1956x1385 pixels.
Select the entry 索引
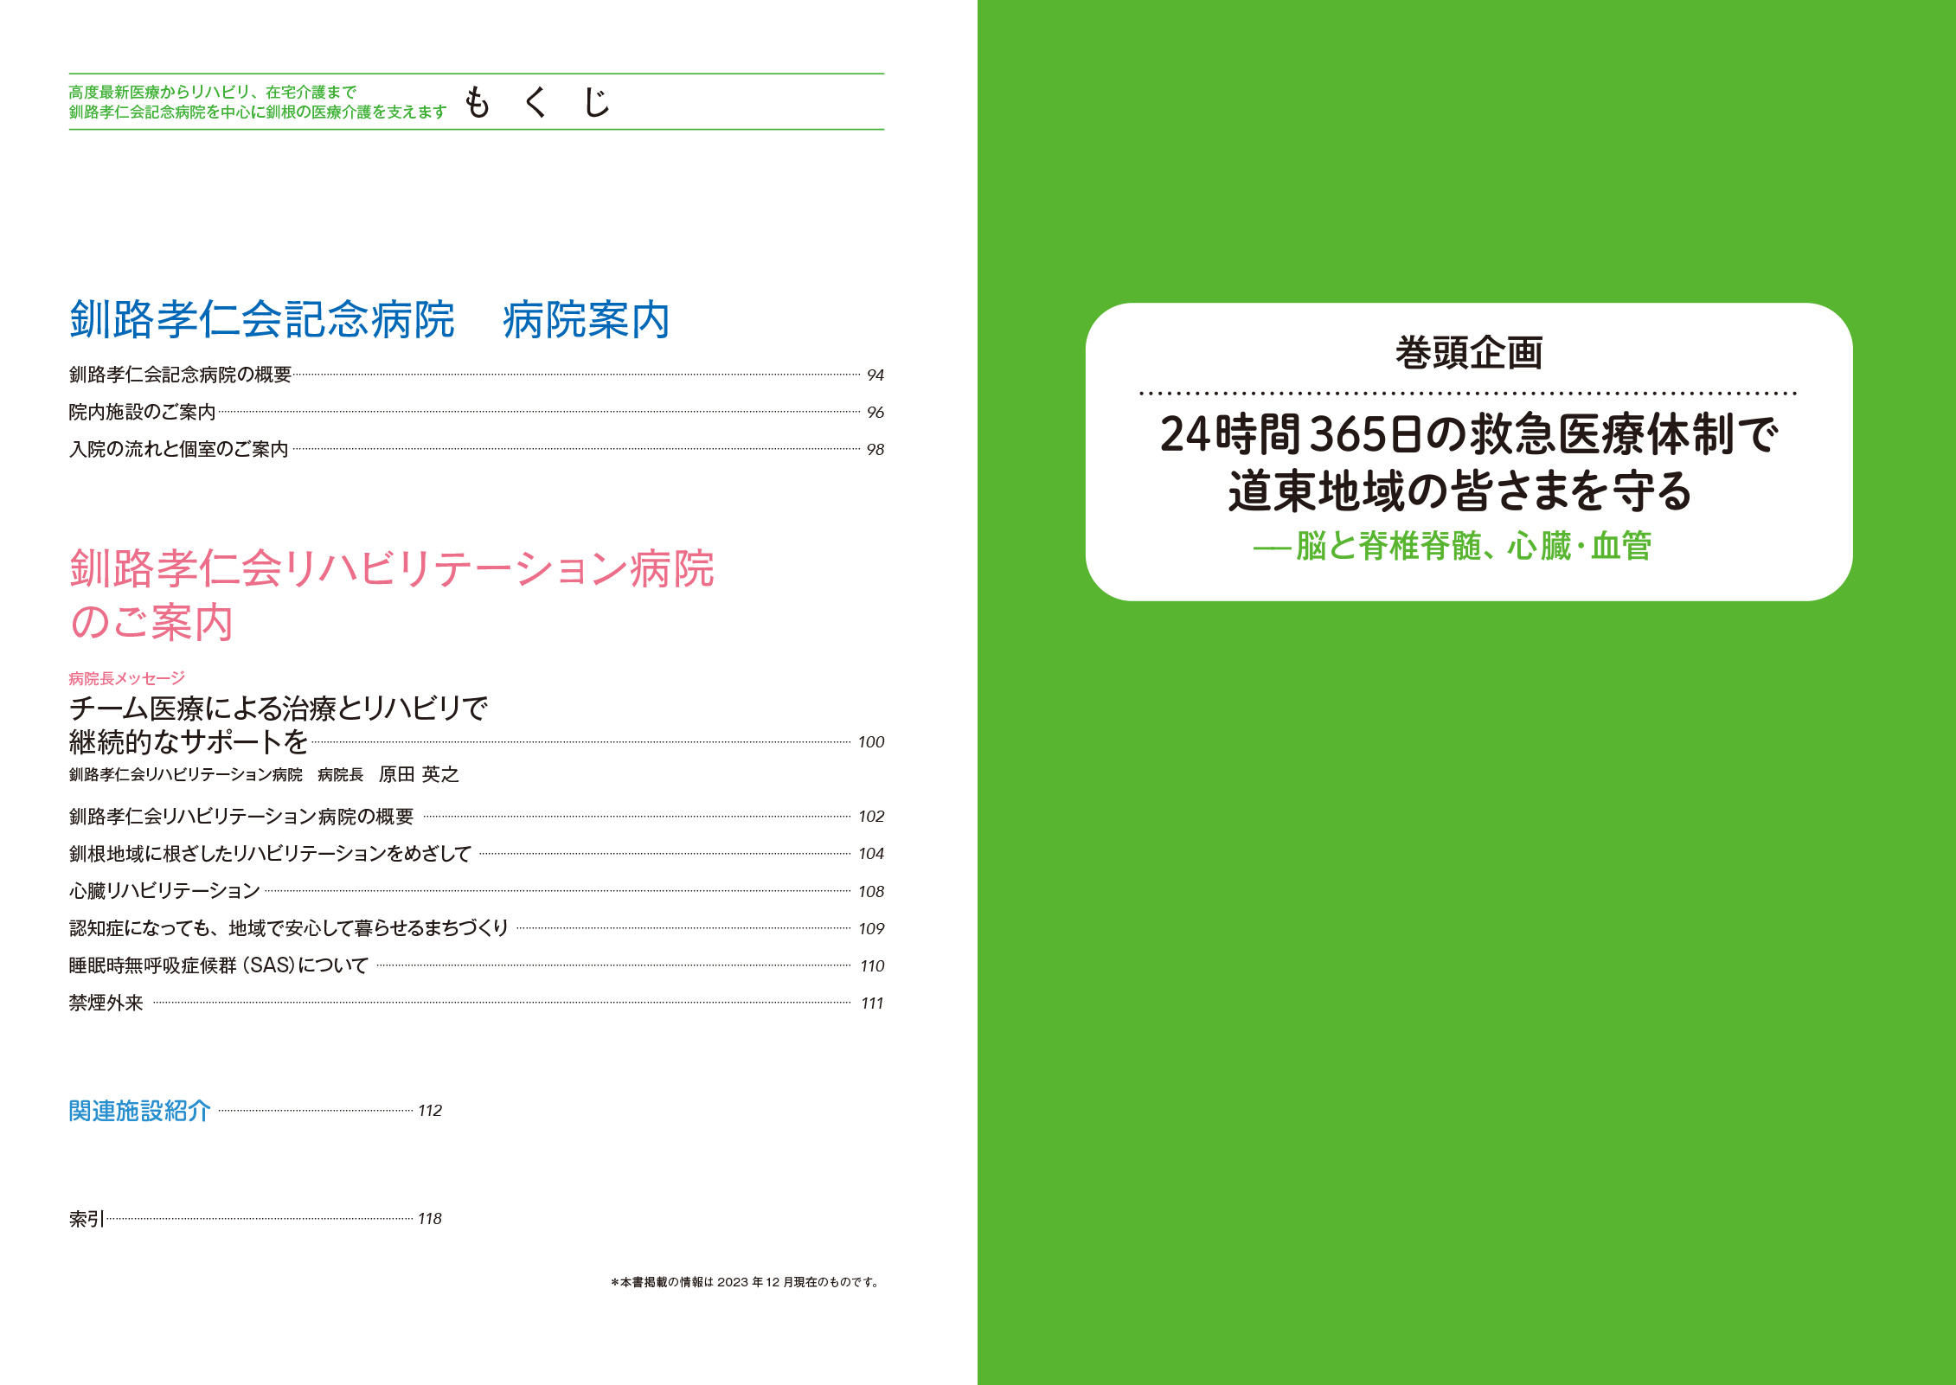(x=87, y=1219)
